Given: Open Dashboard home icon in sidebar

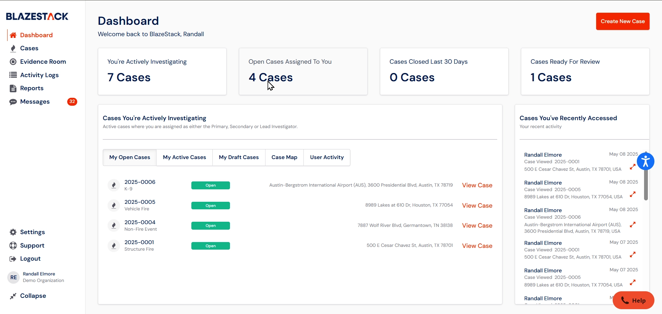Looking at the screenshot, I should [x=13, y=35].
